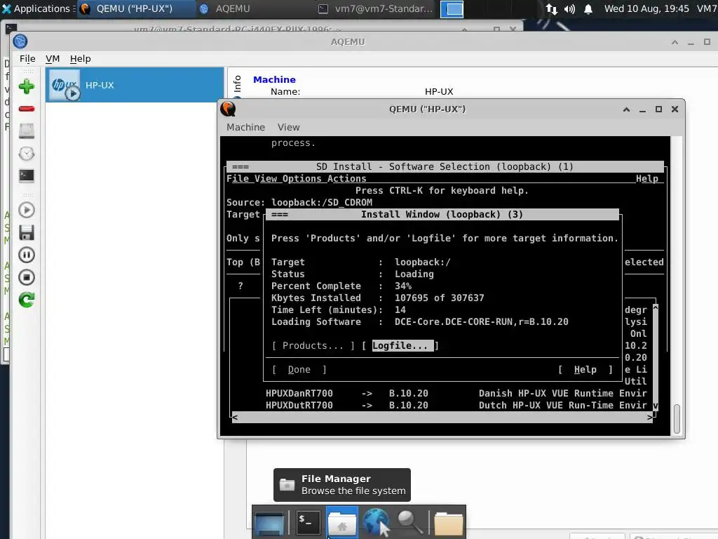Open SD Install Actions menu
Viewport: 718px width, 539px height.
point(346,178)
